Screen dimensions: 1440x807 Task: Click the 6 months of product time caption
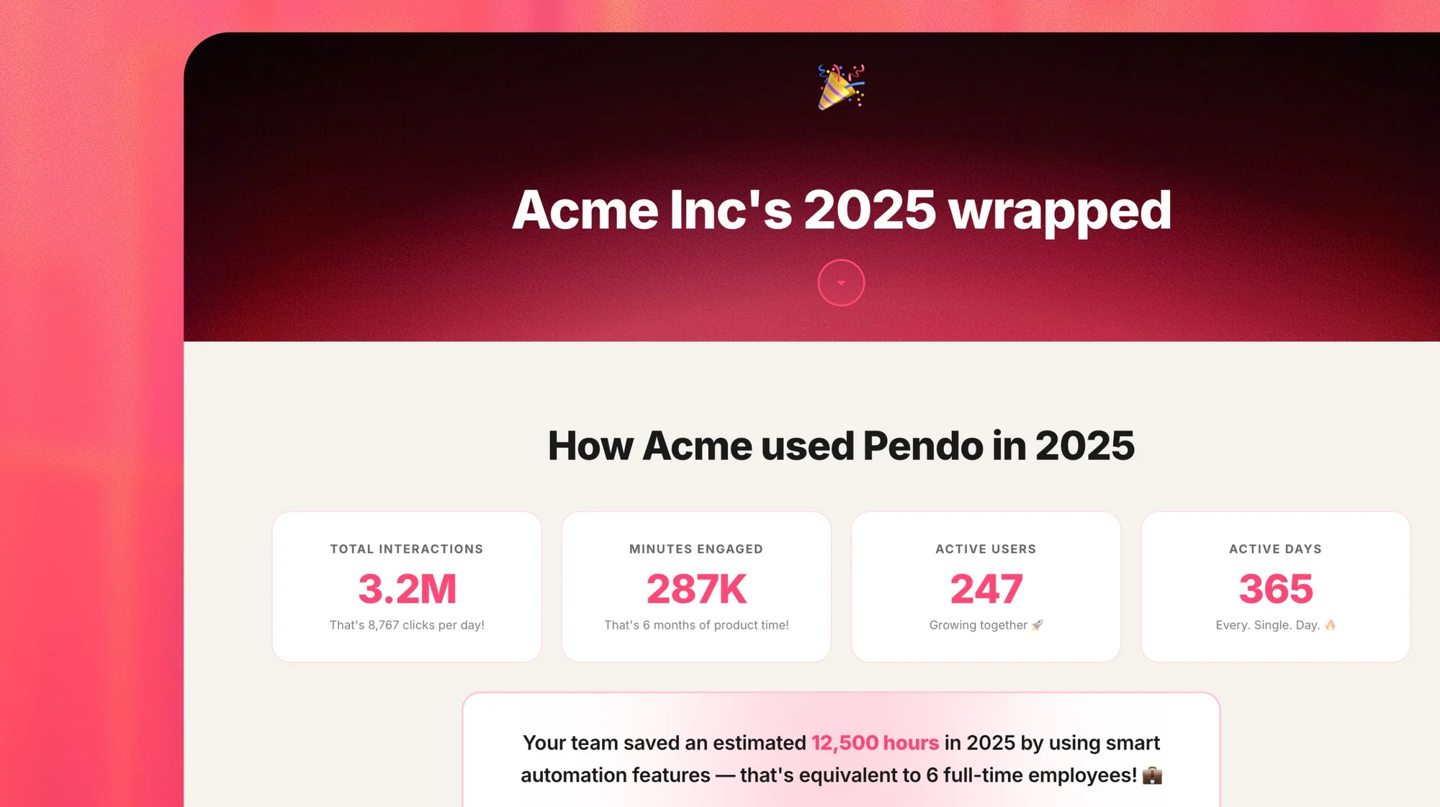point(696,625)
